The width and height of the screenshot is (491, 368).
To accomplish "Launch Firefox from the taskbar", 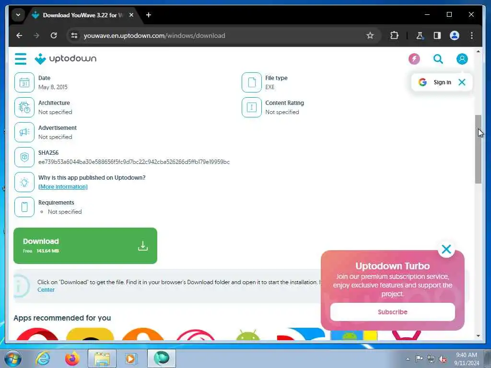I will click(x=72, y=358).
